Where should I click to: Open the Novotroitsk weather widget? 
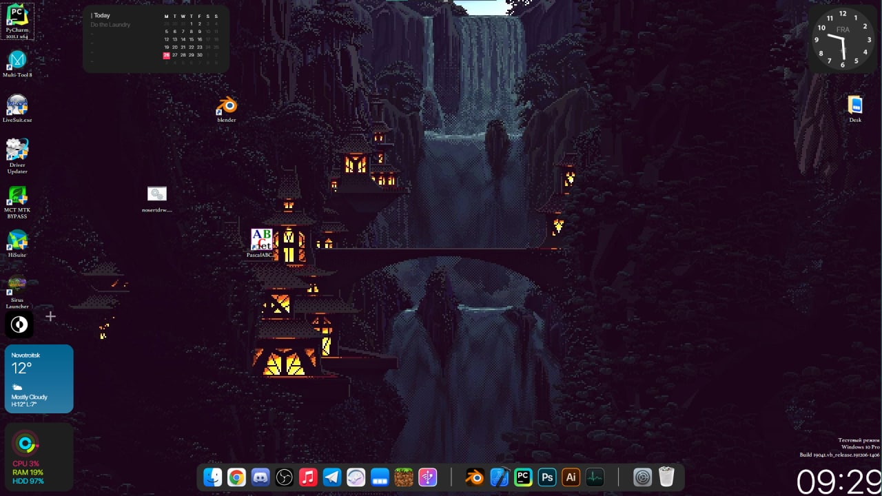click(39, 379)
